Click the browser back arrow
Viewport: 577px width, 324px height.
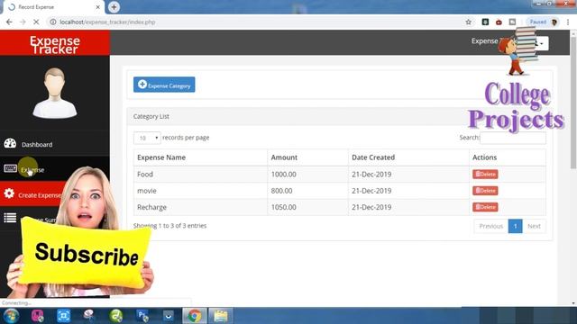pos(9,22)
